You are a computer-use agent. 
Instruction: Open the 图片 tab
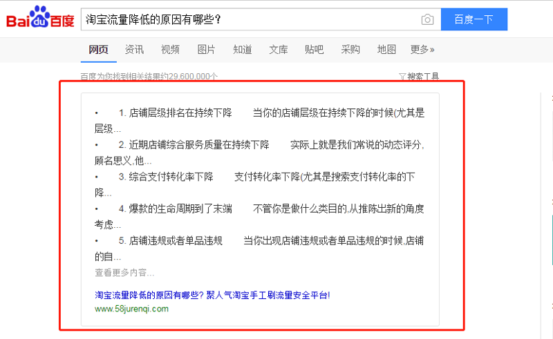(206, 50)
